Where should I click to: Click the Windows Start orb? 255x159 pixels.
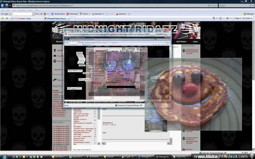(x=4, y=156)
